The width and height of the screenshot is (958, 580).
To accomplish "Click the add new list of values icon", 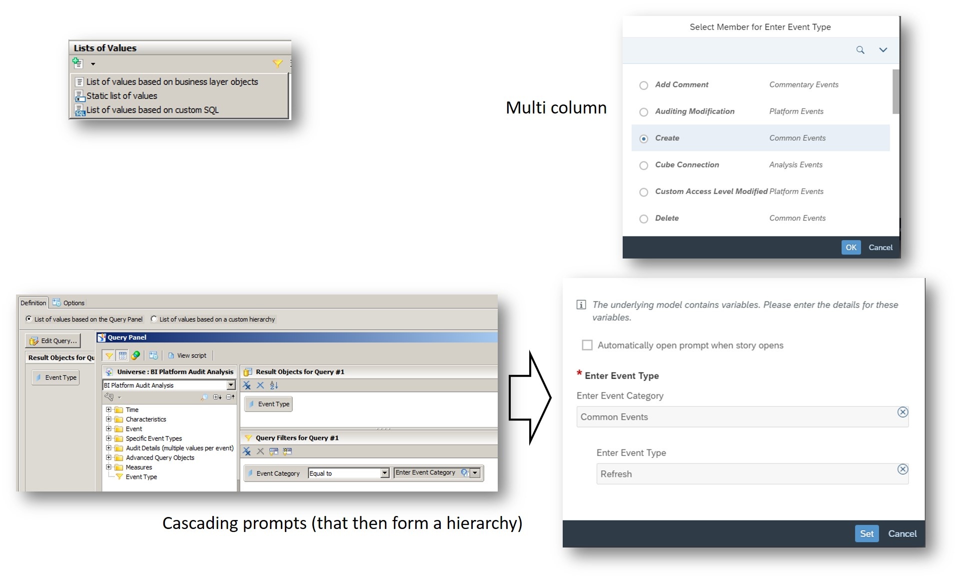I will coord(78,63).
